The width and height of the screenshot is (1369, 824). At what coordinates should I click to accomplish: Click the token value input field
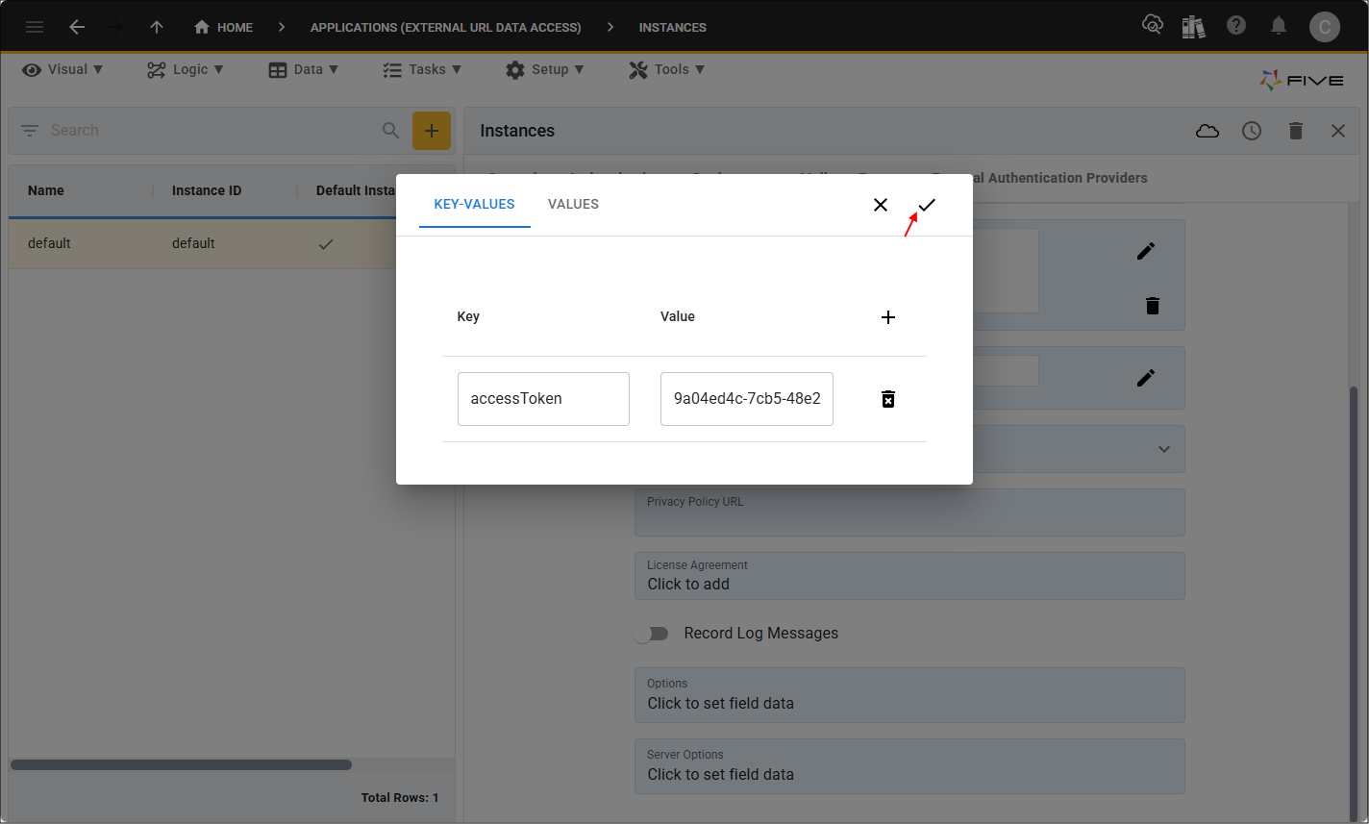tap(746, 399)
